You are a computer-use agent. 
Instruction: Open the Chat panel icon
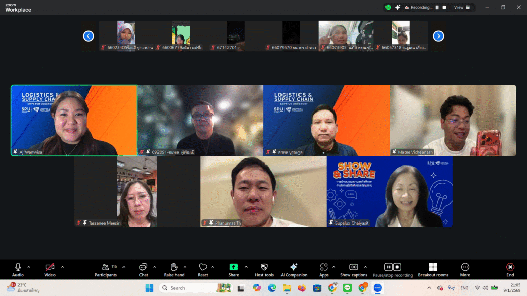click(x=143, y=267)
